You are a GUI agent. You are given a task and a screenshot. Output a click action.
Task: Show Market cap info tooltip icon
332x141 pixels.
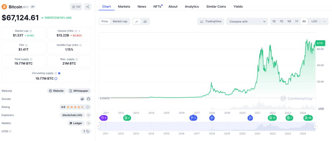[x=31, y=31]
